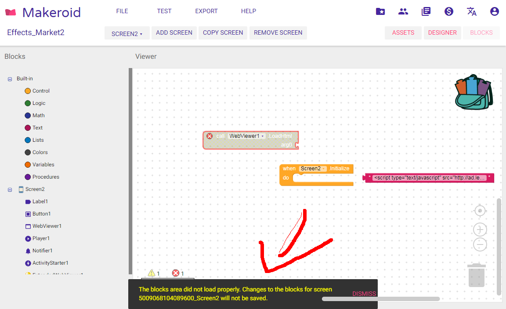Click the workspace horizontal scrollbar
This screenshot has height=309, width=506.
[381, 299]
